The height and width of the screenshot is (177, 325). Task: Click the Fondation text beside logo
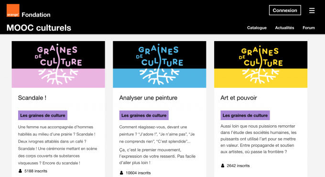[36, 15]
